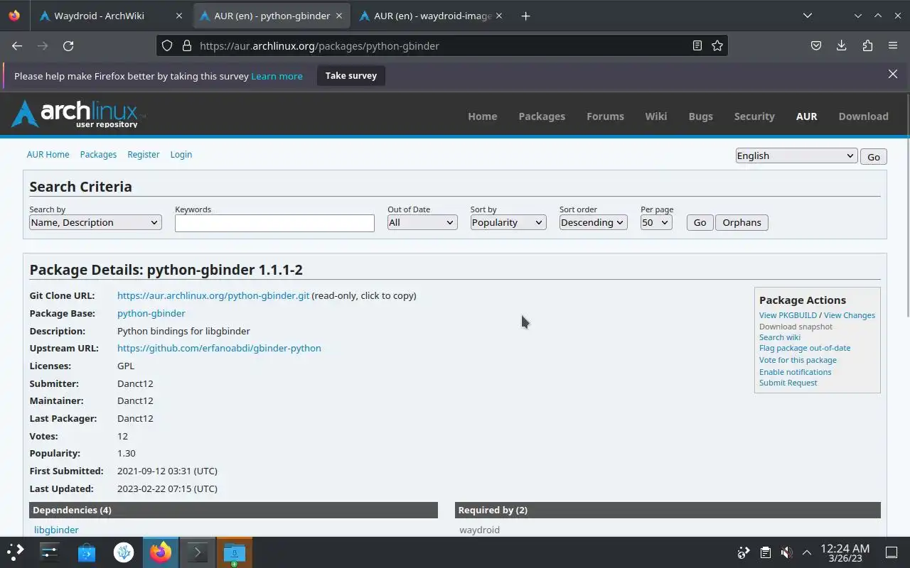Click Firefox icon in the taskbar
The image size is (910, 568).
pos(161,552)
